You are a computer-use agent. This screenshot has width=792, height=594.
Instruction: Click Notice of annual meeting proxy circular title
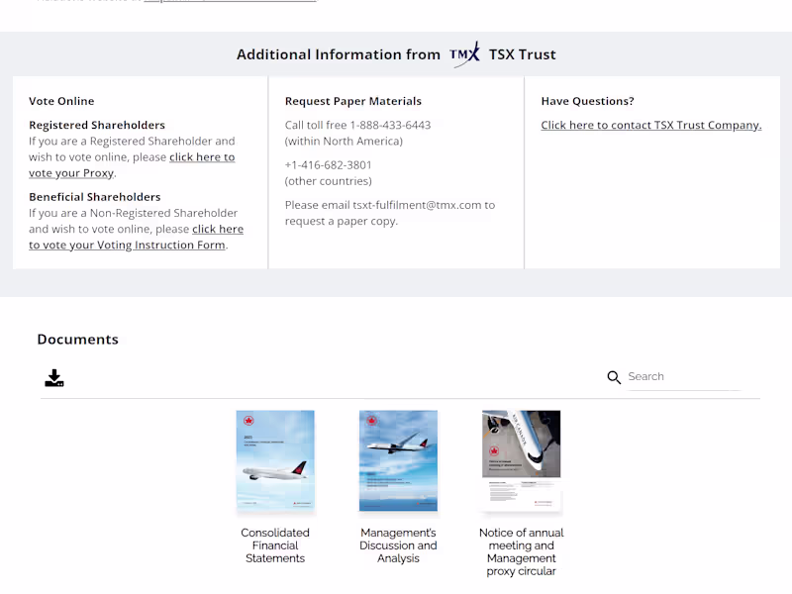521,551
